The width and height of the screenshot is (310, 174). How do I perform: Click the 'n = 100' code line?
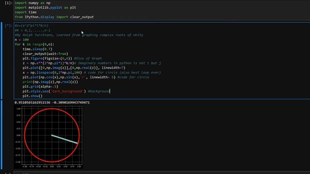point(22,40)
